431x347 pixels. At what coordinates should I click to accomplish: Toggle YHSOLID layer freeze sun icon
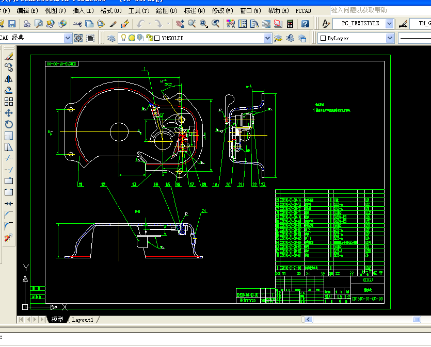[x=132, y=38]
